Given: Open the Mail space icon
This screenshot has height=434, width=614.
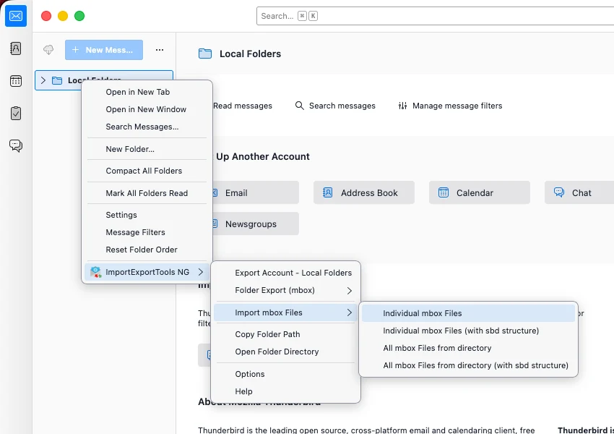Looking at the screenshot, I should click(16, 16).
